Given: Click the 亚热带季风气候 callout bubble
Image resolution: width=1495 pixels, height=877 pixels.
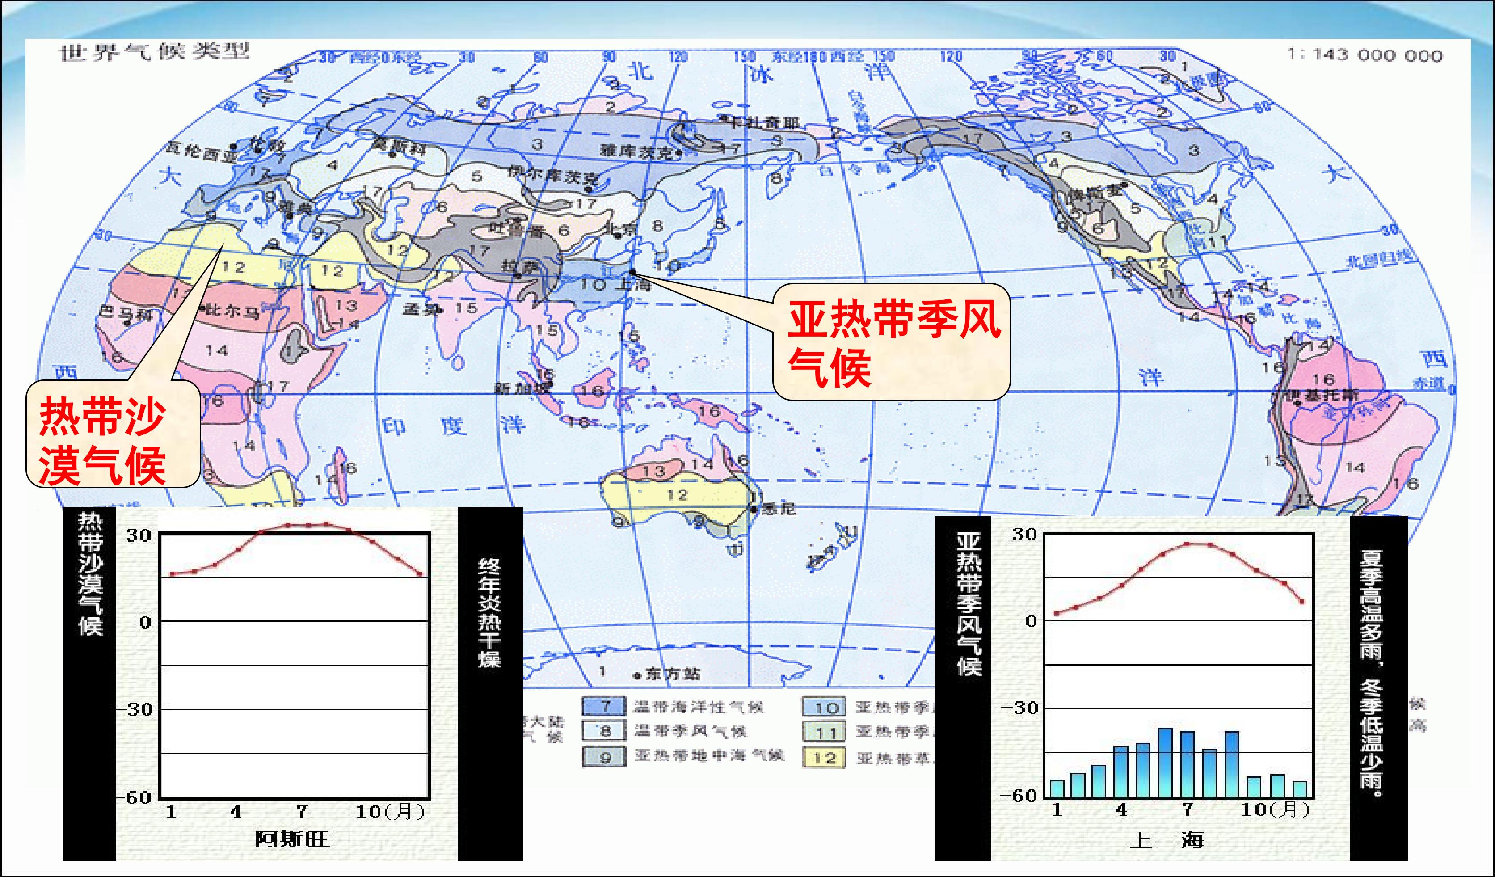Looking at the screenshot, I should (891, 342).
